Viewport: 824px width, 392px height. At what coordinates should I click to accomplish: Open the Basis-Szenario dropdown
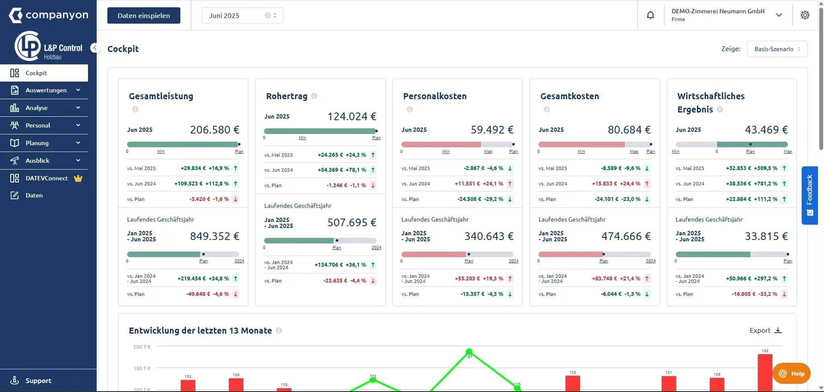pyautogui.click(x=777, y=49)
